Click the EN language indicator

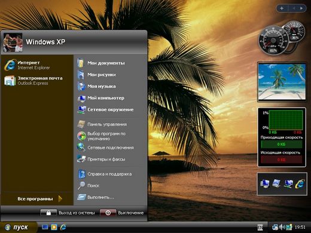tap(260, 227)
